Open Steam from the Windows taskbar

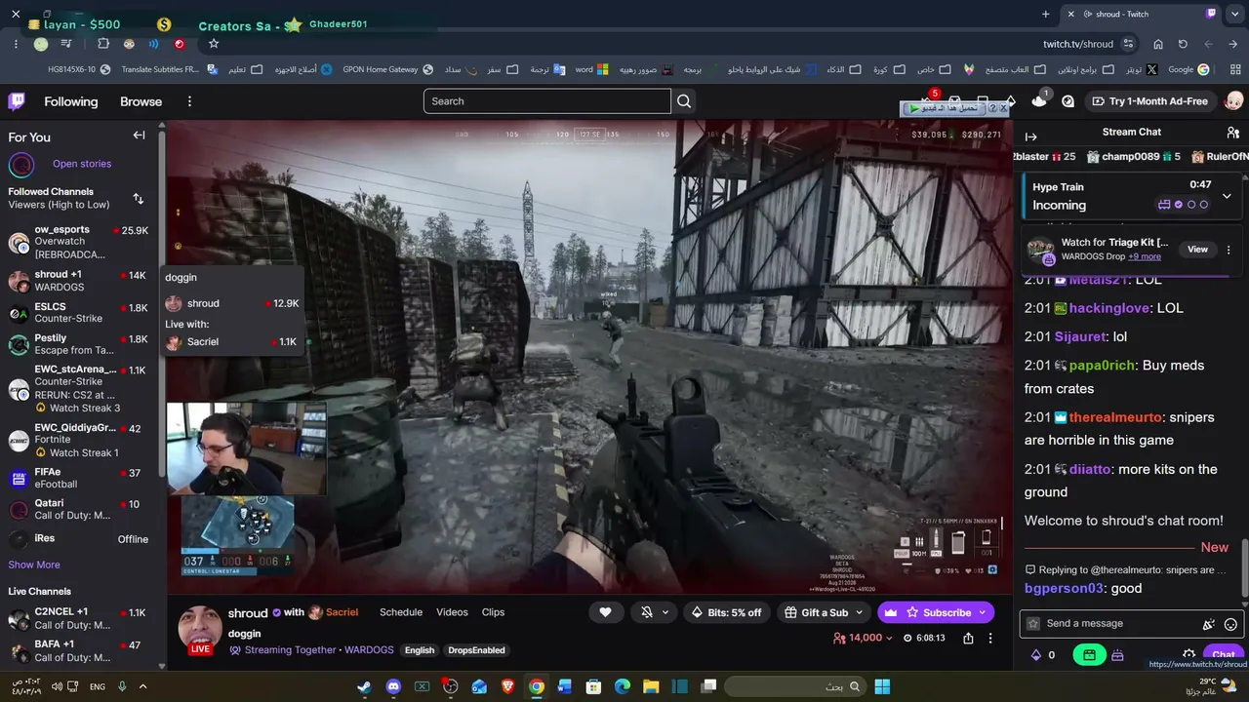(364, 686)
